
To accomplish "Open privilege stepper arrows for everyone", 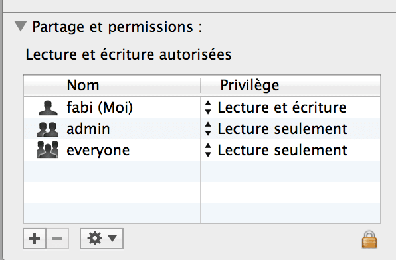I will [208, 150].
